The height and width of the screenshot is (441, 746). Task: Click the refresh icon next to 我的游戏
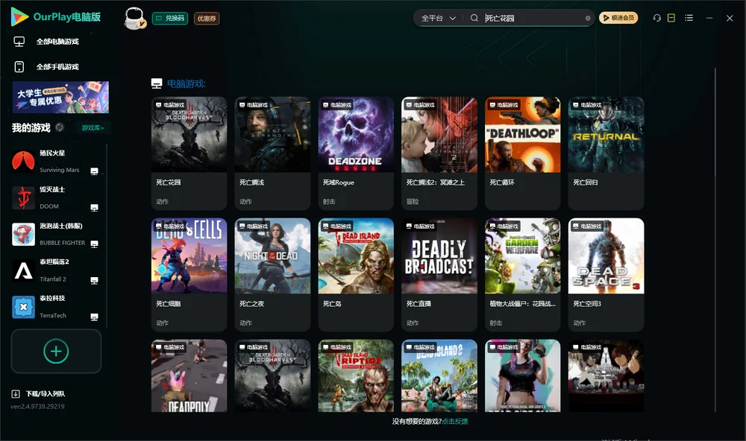(x=60, y=127)
